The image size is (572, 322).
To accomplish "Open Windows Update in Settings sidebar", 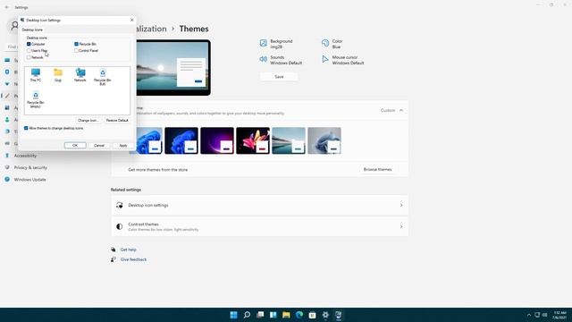I will (29, 180).
